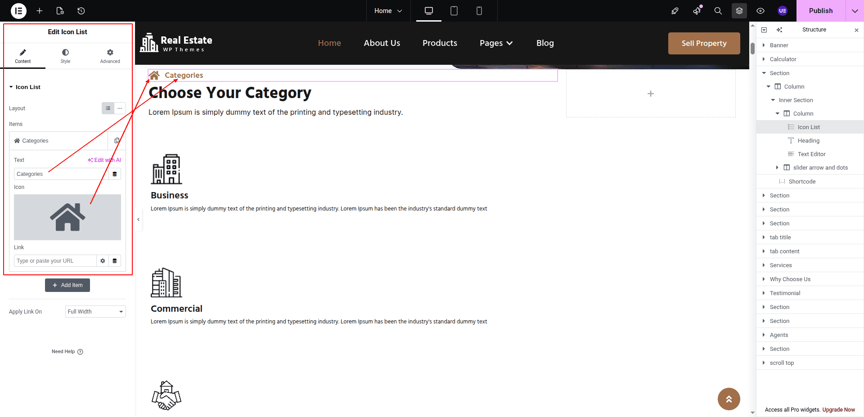Viewport: 864px width, 417px height.
Task: Toggle the Structure layers icon
Action: tap(739, 11)
